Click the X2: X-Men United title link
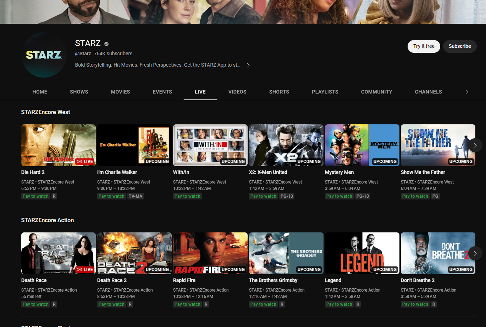Image resolution: width=486 pixels, height=327 pixels. (x=268, y=172)
